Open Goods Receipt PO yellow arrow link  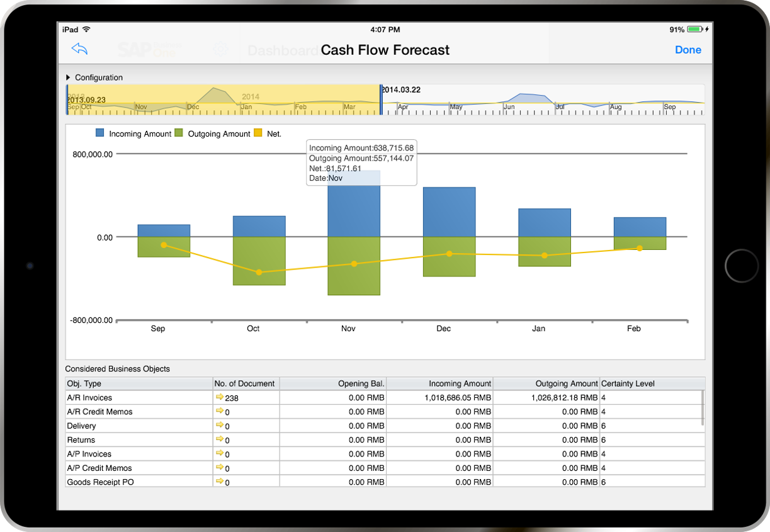(x=219, y=482)
